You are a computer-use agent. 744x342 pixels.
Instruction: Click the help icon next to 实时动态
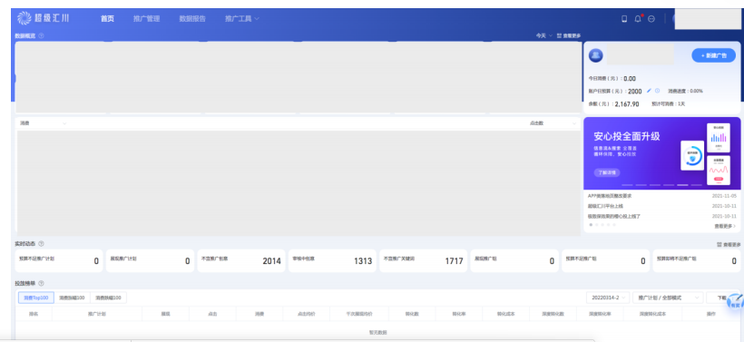tap(41, 243)
